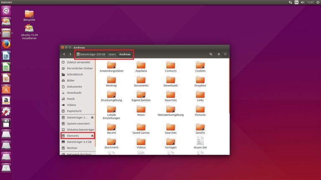Eject the Elements drive in the sidebar

click(92, 136)
